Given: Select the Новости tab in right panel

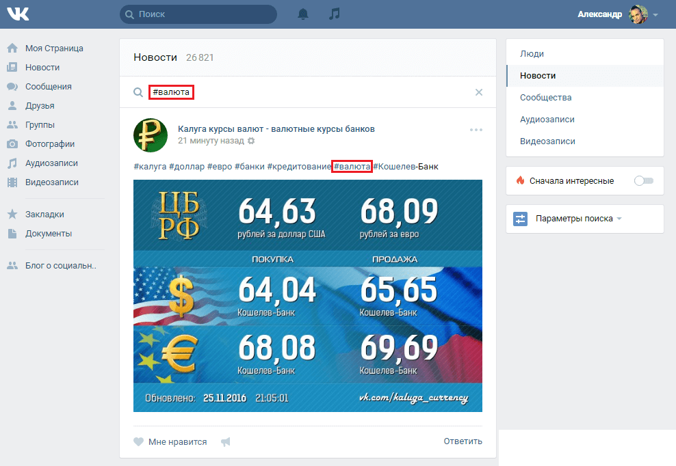Looking at the screenshot, I should pyautogui.click(x=585, y=76).
